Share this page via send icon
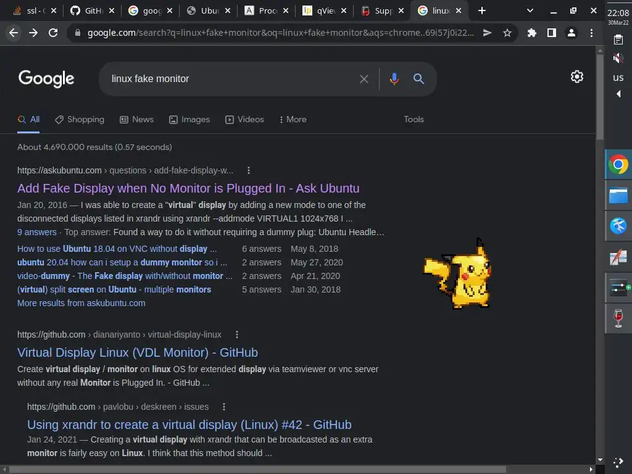Viewport: 632px width, 474px height. [488, 33]
